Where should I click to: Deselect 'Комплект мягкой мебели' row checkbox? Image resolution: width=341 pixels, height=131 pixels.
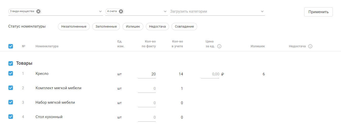pyautogui.click(x=11, y=88)
